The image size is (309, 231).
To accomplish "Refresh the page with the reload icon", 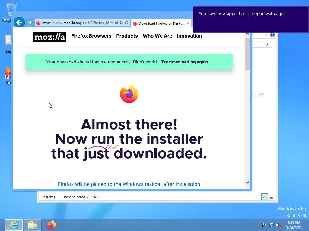I will click(126, 23).
